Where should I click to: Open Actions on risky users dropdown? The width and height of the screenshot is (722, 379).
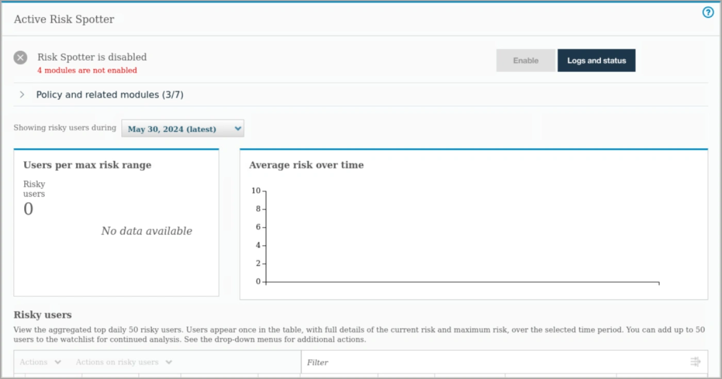(124, 362)
